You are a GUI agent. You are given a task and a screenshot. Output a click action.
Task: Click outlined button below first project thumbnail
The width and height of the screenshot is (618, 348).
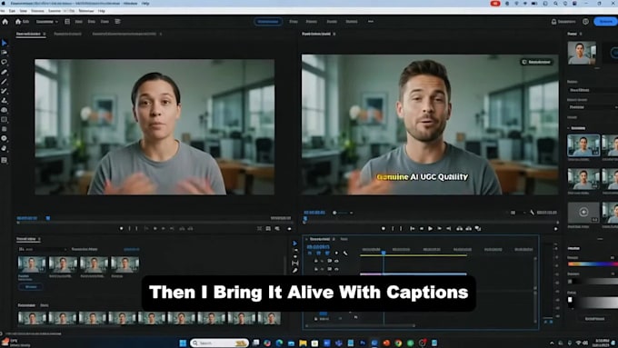pyautogui.click(x=31, y=287)
